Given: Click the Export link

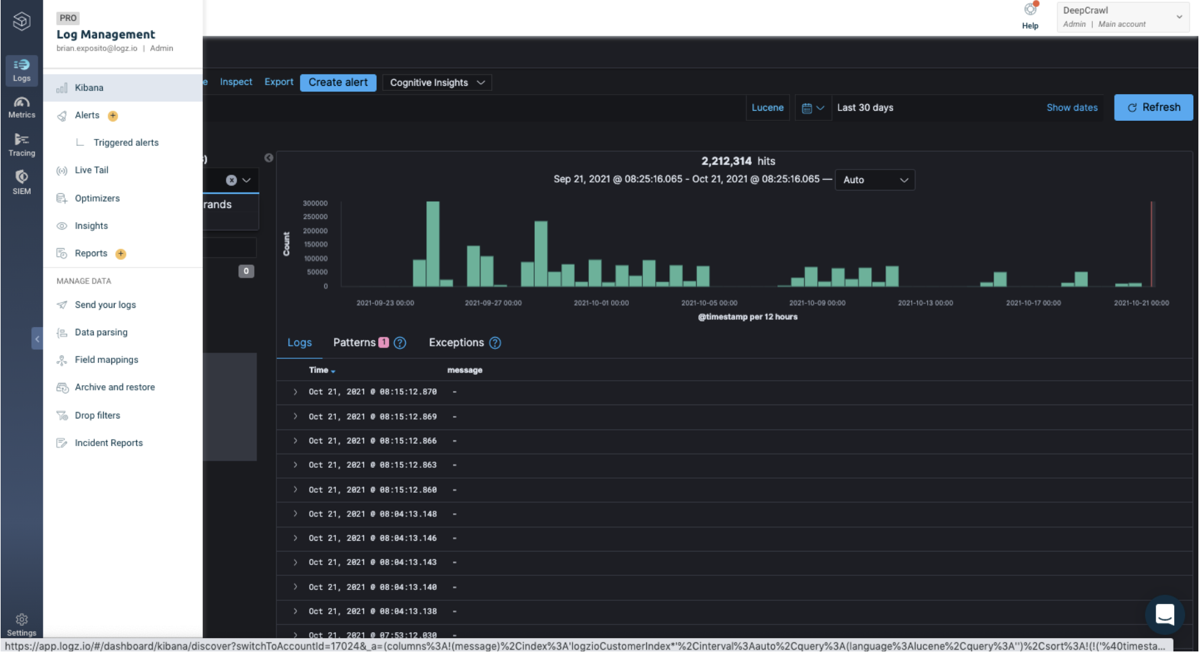Looking at the screenshot, I should point(279,82).
